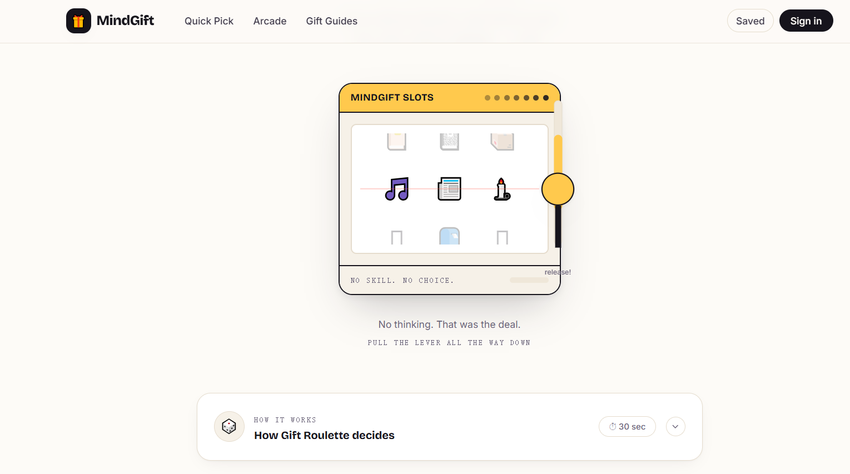This screenshot has width=850, height=474.
Task: Click the "release!" label near the lever
Action: [558, 272]
